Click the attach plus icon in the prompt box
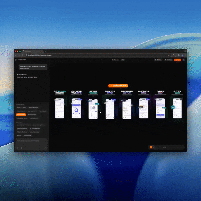 [x=18, y=148]
